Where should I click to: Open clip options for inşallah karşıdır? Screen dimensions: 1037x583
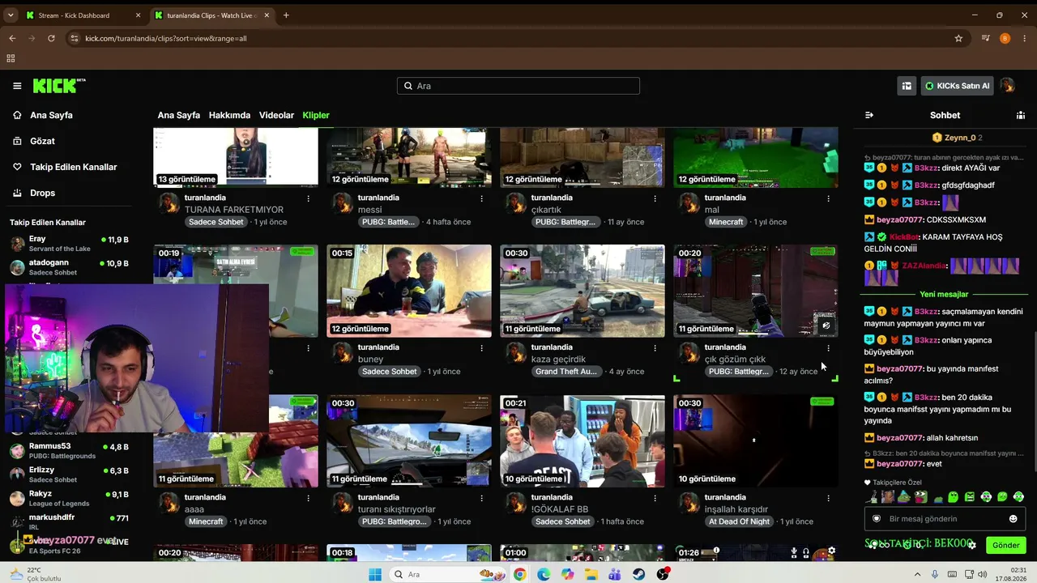[x=828, y=497]
